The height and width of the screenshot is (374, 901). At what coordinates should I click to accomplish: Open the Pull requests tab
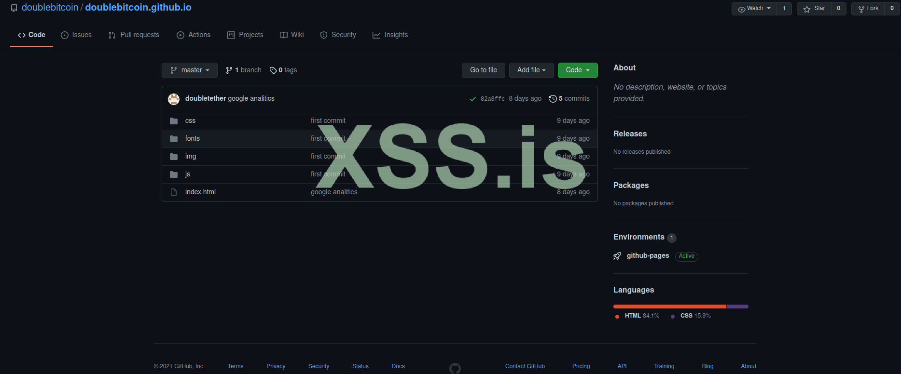(x=134, y=35)
